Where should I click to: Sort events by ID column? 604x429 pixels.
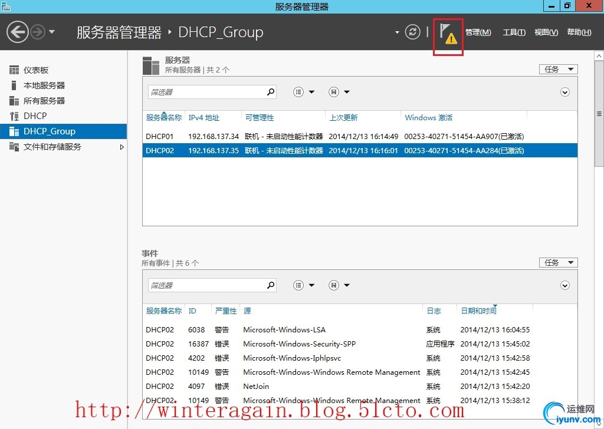pyautogui.click(x=192, y=311)
